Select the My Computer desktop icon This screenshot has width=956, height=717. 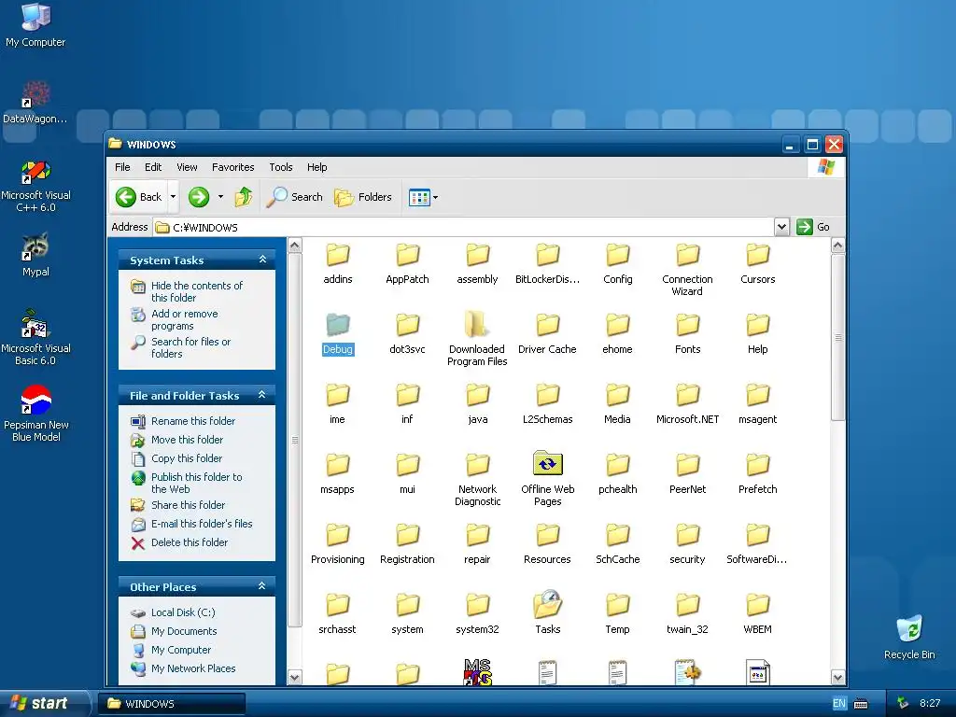click(x=35, y=25)
